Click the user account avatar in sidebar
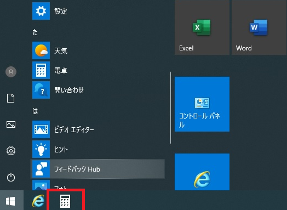 point(11,72)
